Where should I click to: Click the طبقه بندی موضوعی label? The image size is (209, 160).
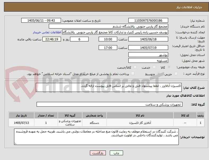coord(191,67)
